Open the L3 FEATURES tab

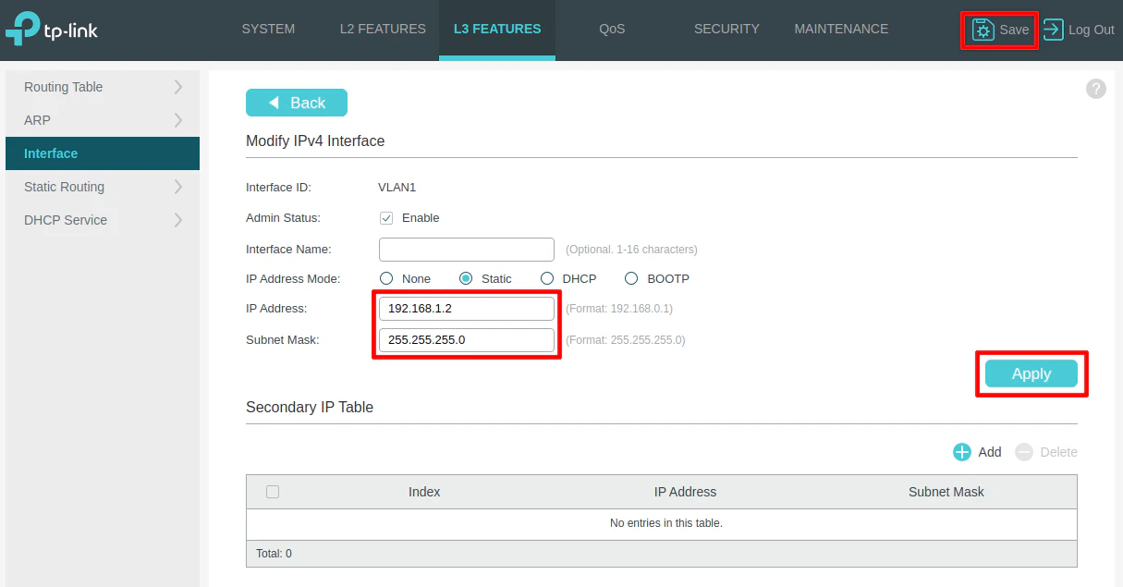click(x=497, y=29)
